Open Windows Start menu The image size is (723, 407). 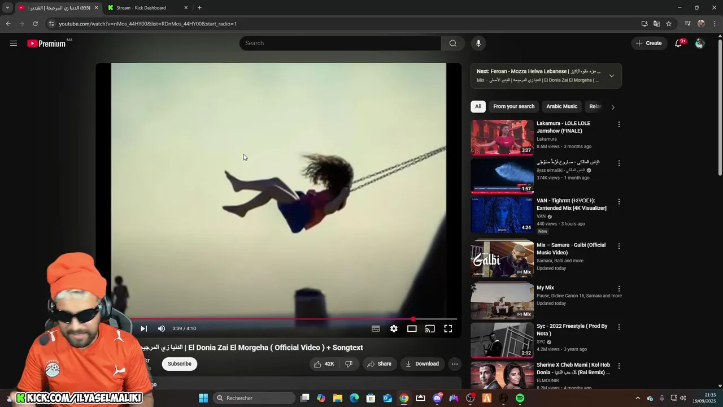(x=203, y=398)
